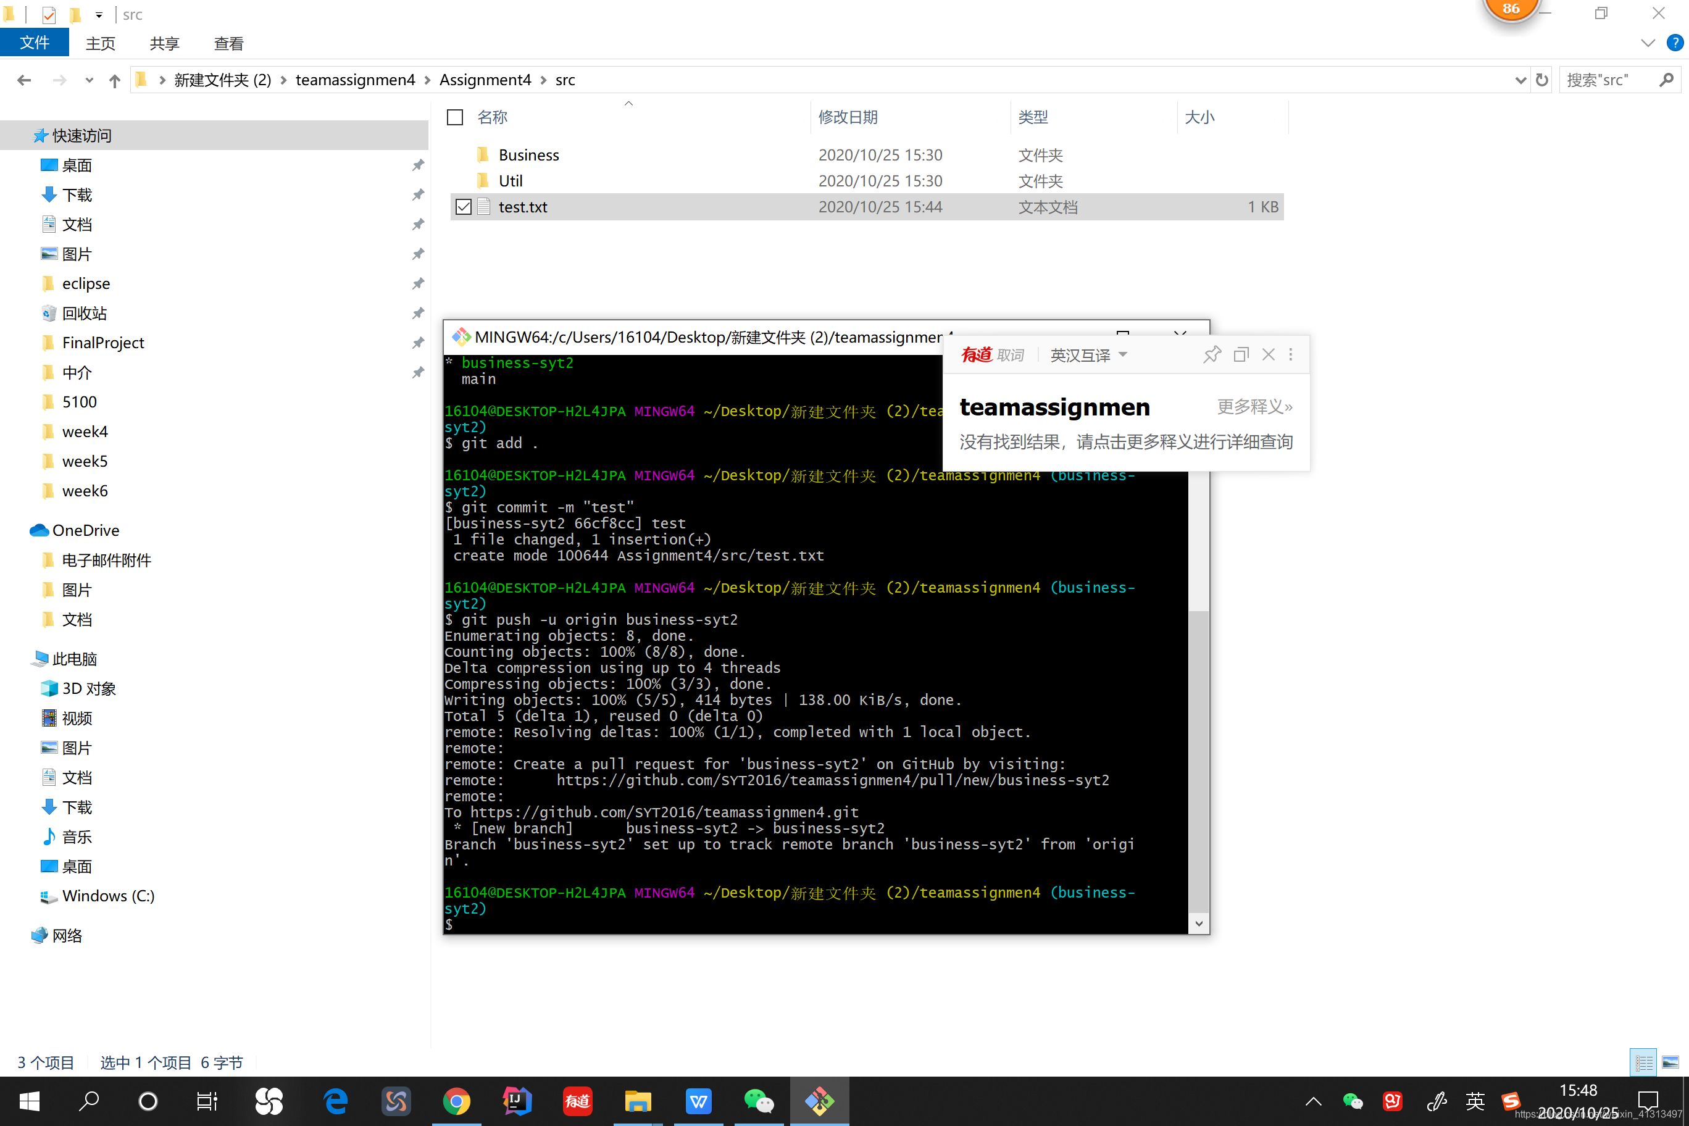Sort by 类型 column header
The width and height of the screenshot is (1689, 1126).
coord(1033,117)
